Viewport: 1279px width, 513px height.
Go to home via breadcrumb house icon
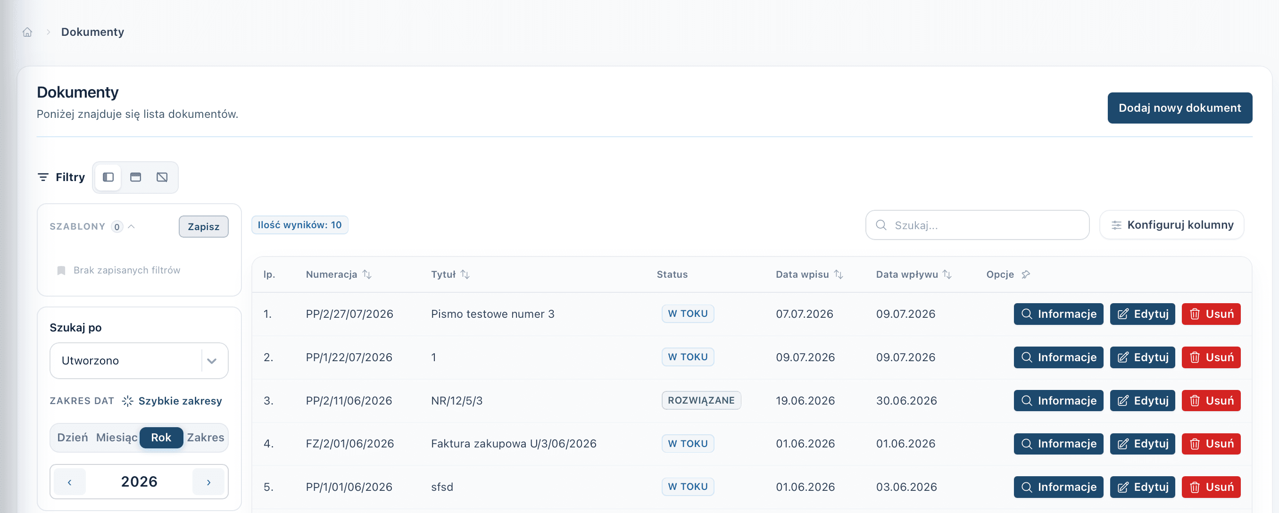click(x=27, y=32)
